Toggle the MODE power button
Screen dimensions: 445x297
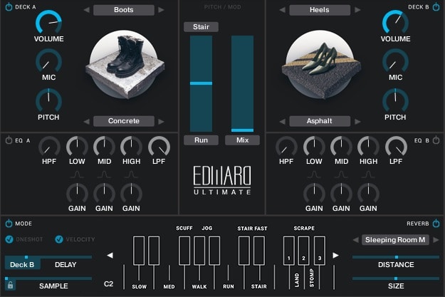tap(9, 224)
